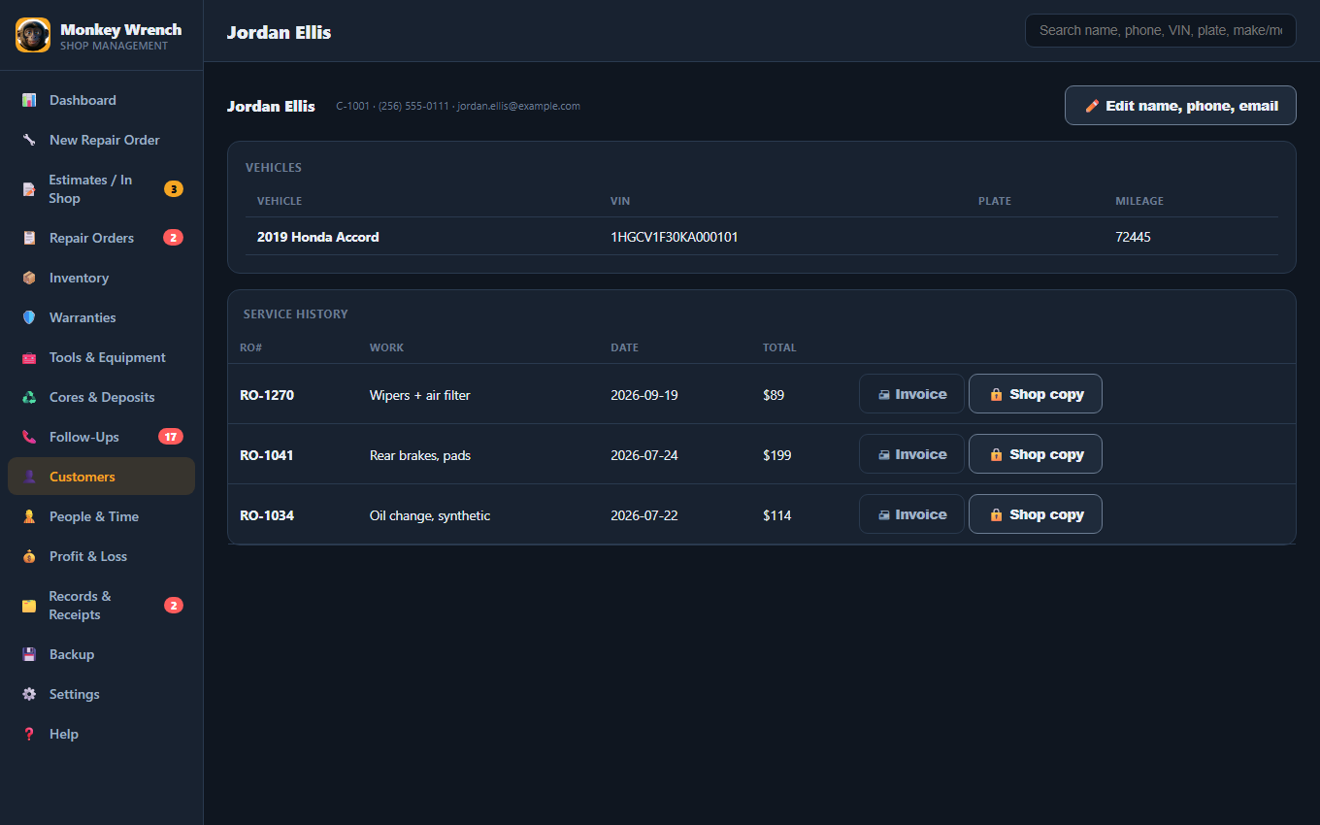Click the Repair Orders clipboard icon
The height and width of the screenshot is (825, 1320).
(x=29, y=238)
